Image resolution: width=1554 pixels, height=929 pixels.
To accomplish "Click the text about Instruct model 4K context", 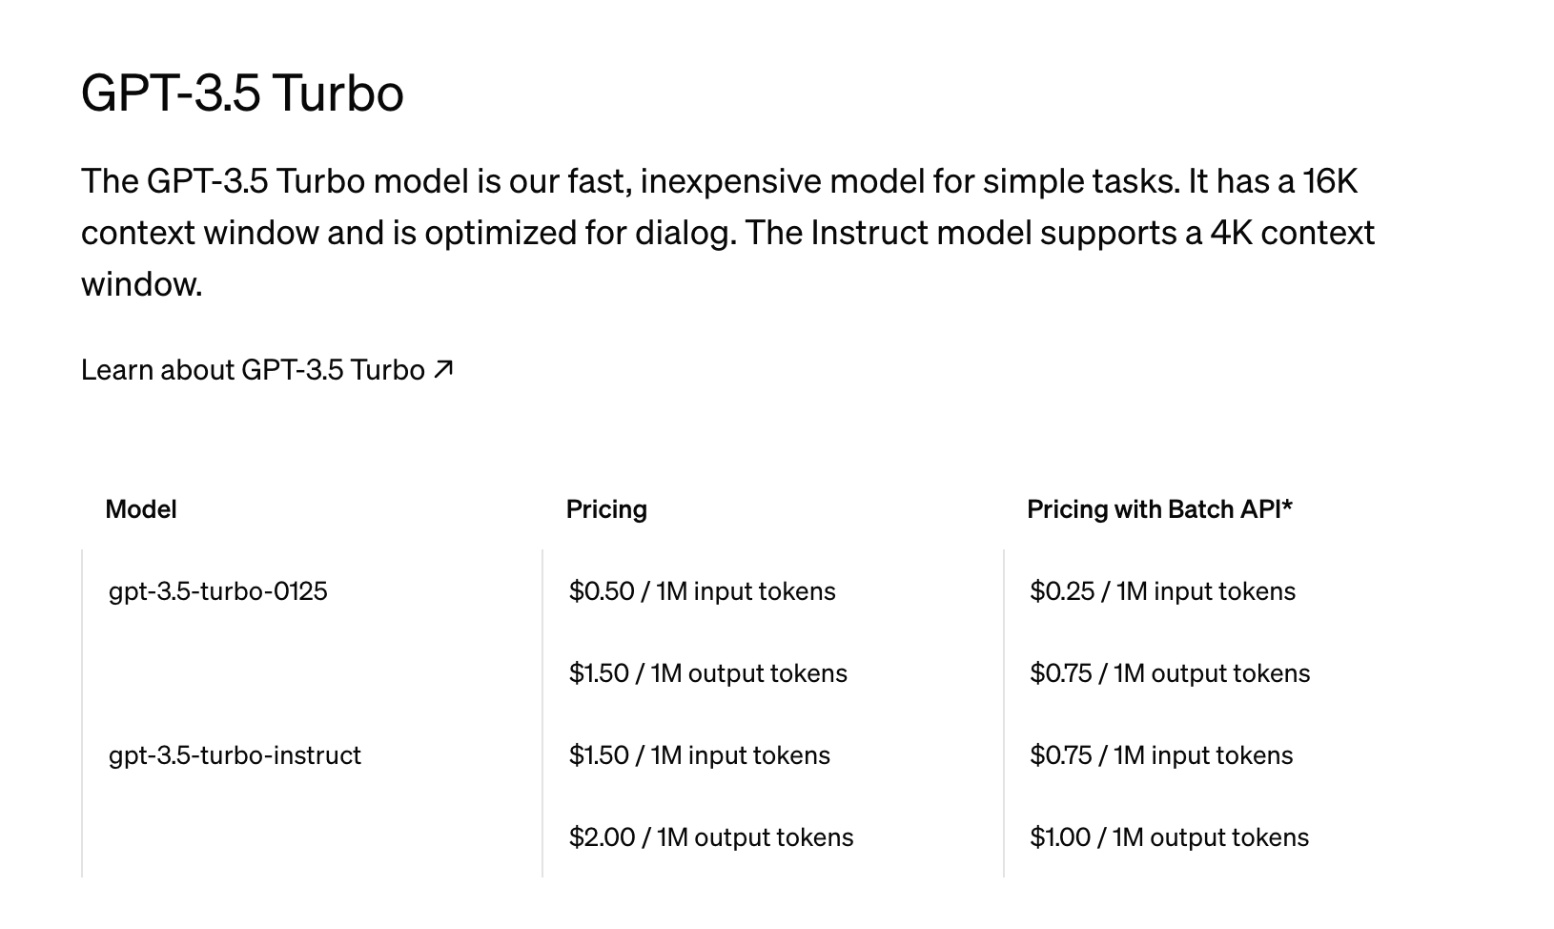I will [x=1059, y=233].
